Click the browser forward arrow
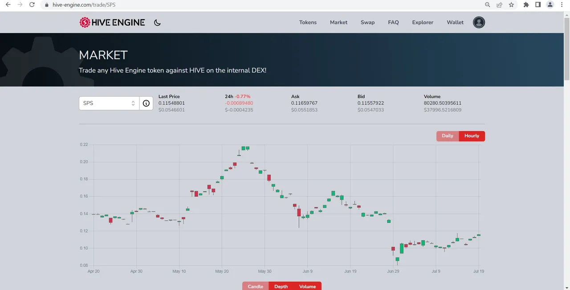Screen dimensions: 570x290 click(x=20, y=4)
